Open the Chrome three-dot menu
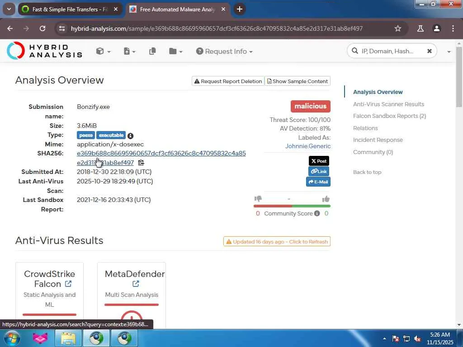 click(453, 28)
